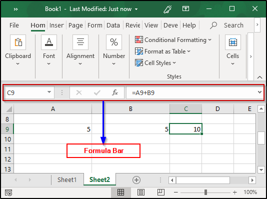Open the Cell Styles dropdown

[x=174, y=62]
